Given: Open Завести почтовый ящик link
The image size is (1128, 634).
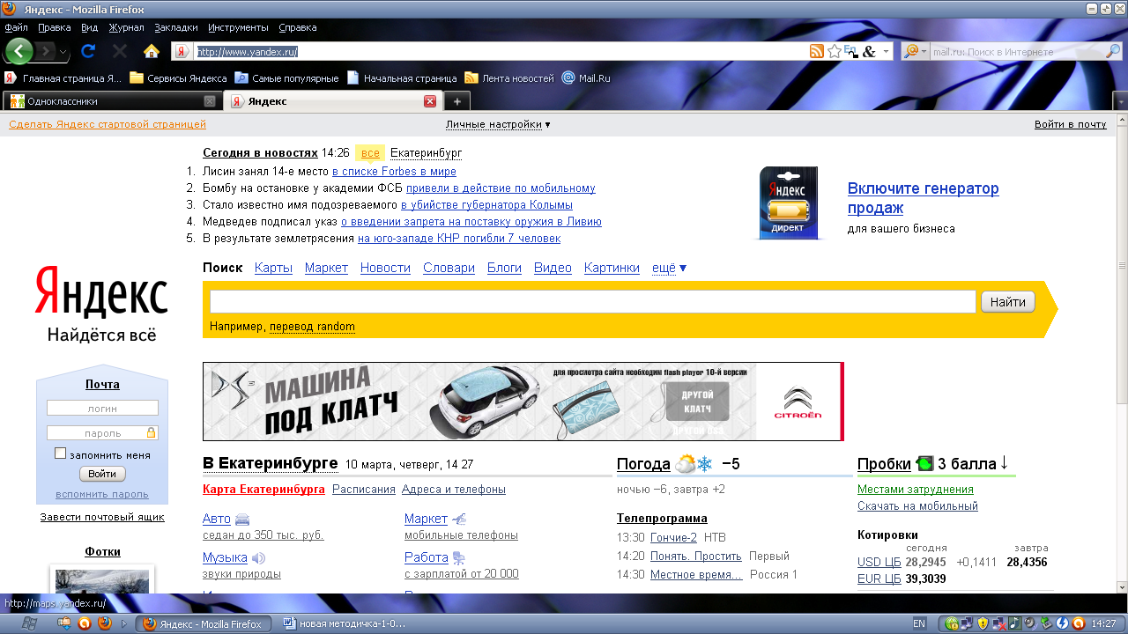Looking at the screenshot, I should tap(102, 517).
